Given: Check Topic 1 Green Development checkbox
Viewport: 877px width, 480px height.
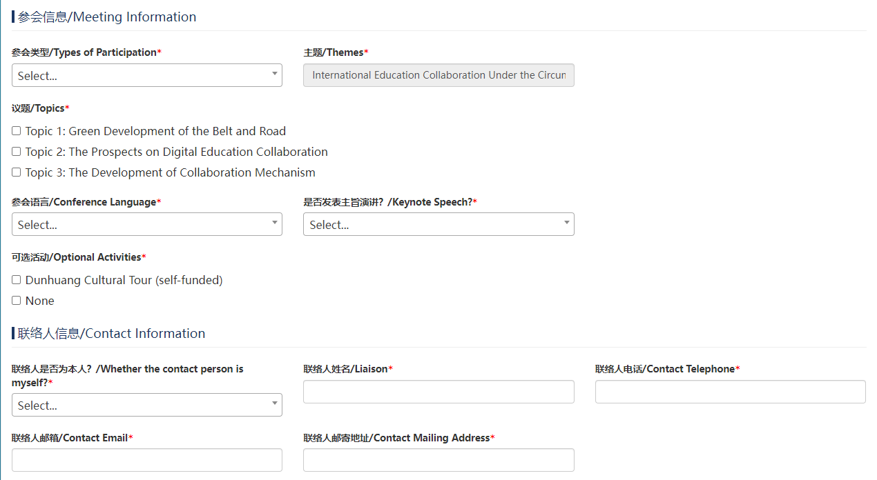Looking at the screenshot, I should (x=17, y=131).
